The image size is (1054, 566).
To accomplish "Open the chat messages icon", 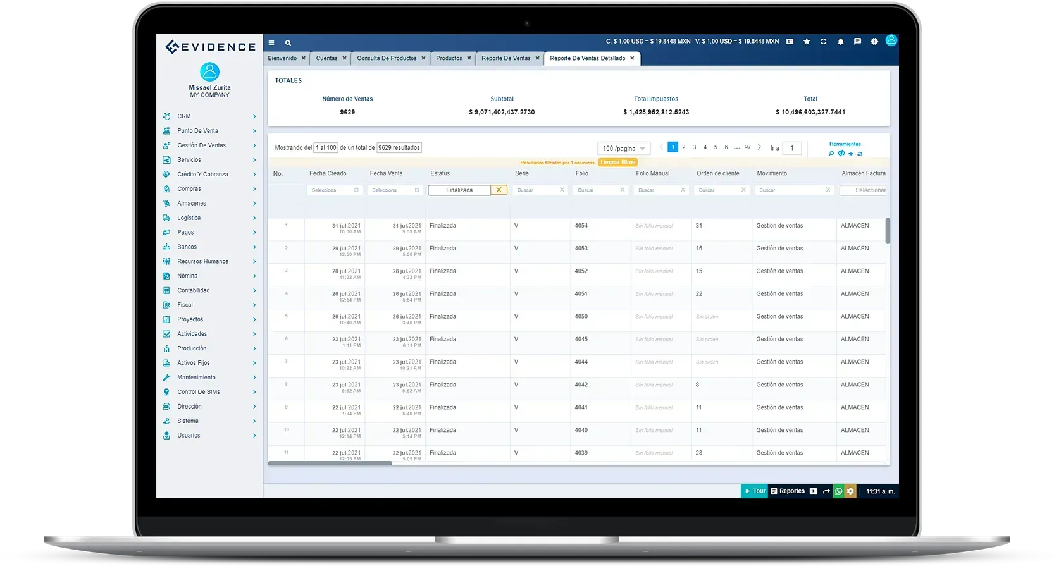I will pyautogui.click(x=857, y=42).
